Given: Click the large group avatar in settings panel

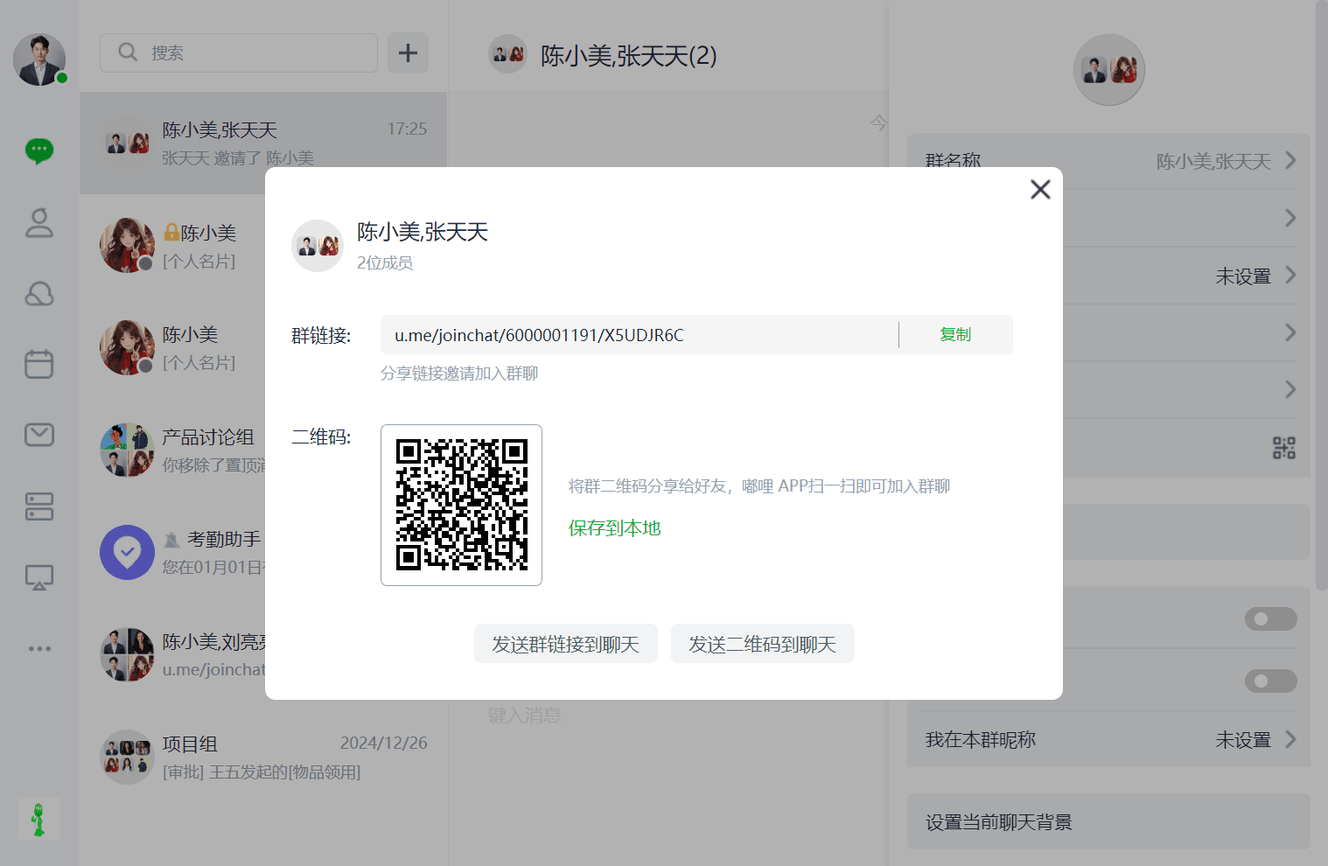Looking at the screenshot, I should [x=1108, y=70].
